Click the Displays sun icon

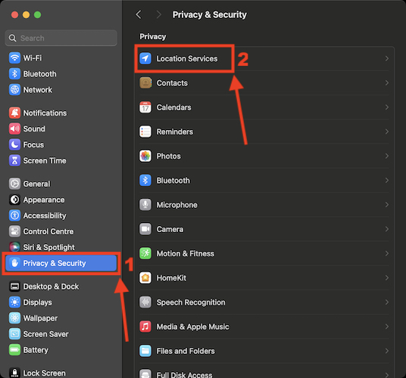(x=14, y=302)
